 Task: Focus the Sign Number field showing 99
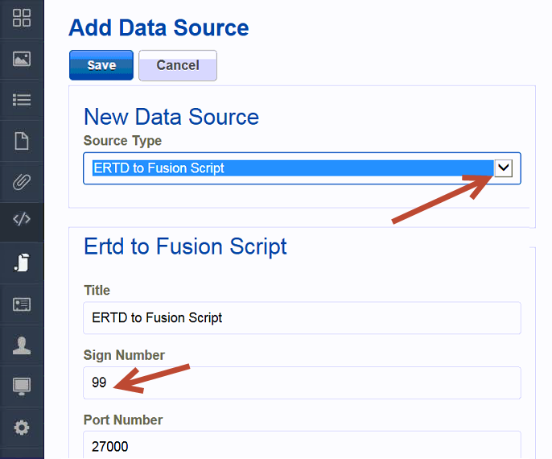(302, 383)
